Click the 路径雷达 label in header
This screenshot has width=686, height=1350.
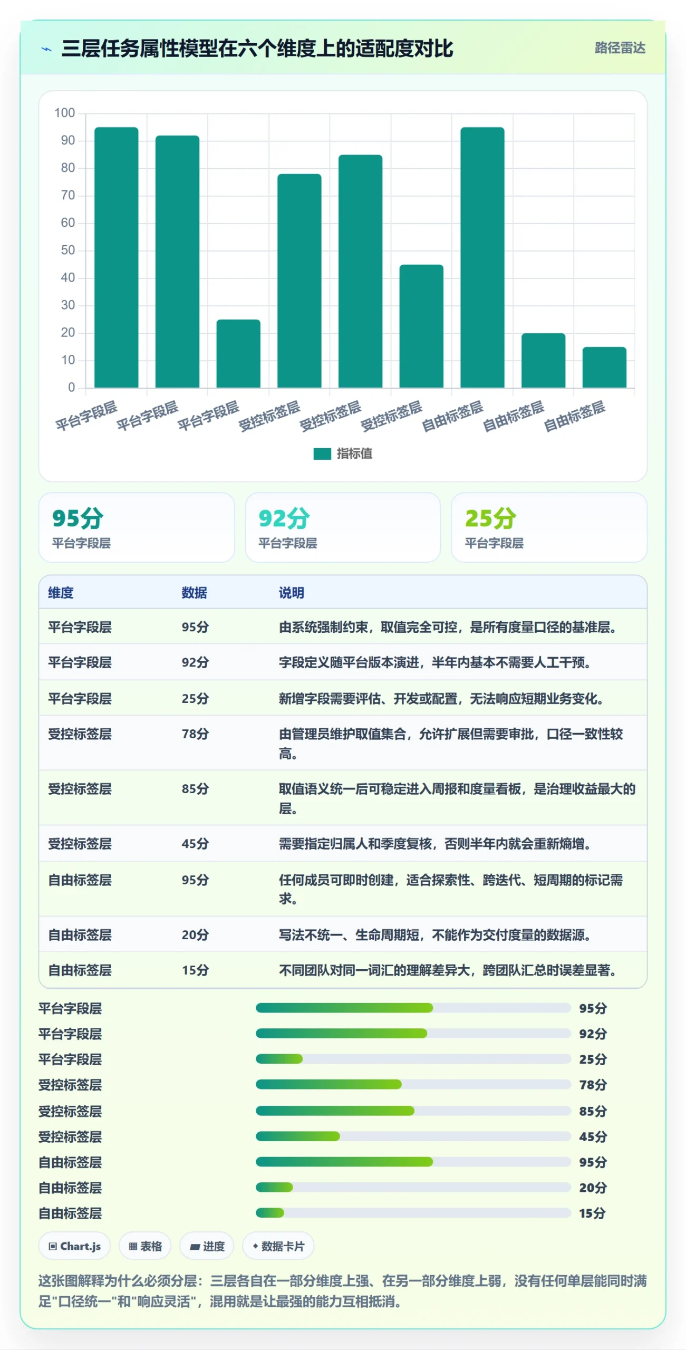coord(620,48)
